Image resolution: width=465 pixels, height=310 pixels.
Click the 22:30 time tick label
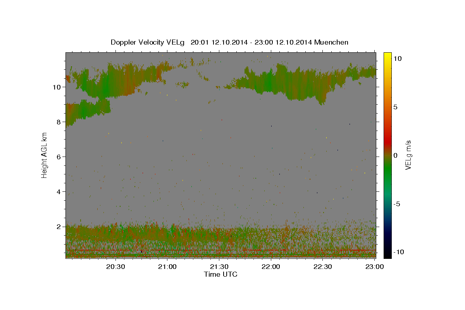click(x=323, y=267)
